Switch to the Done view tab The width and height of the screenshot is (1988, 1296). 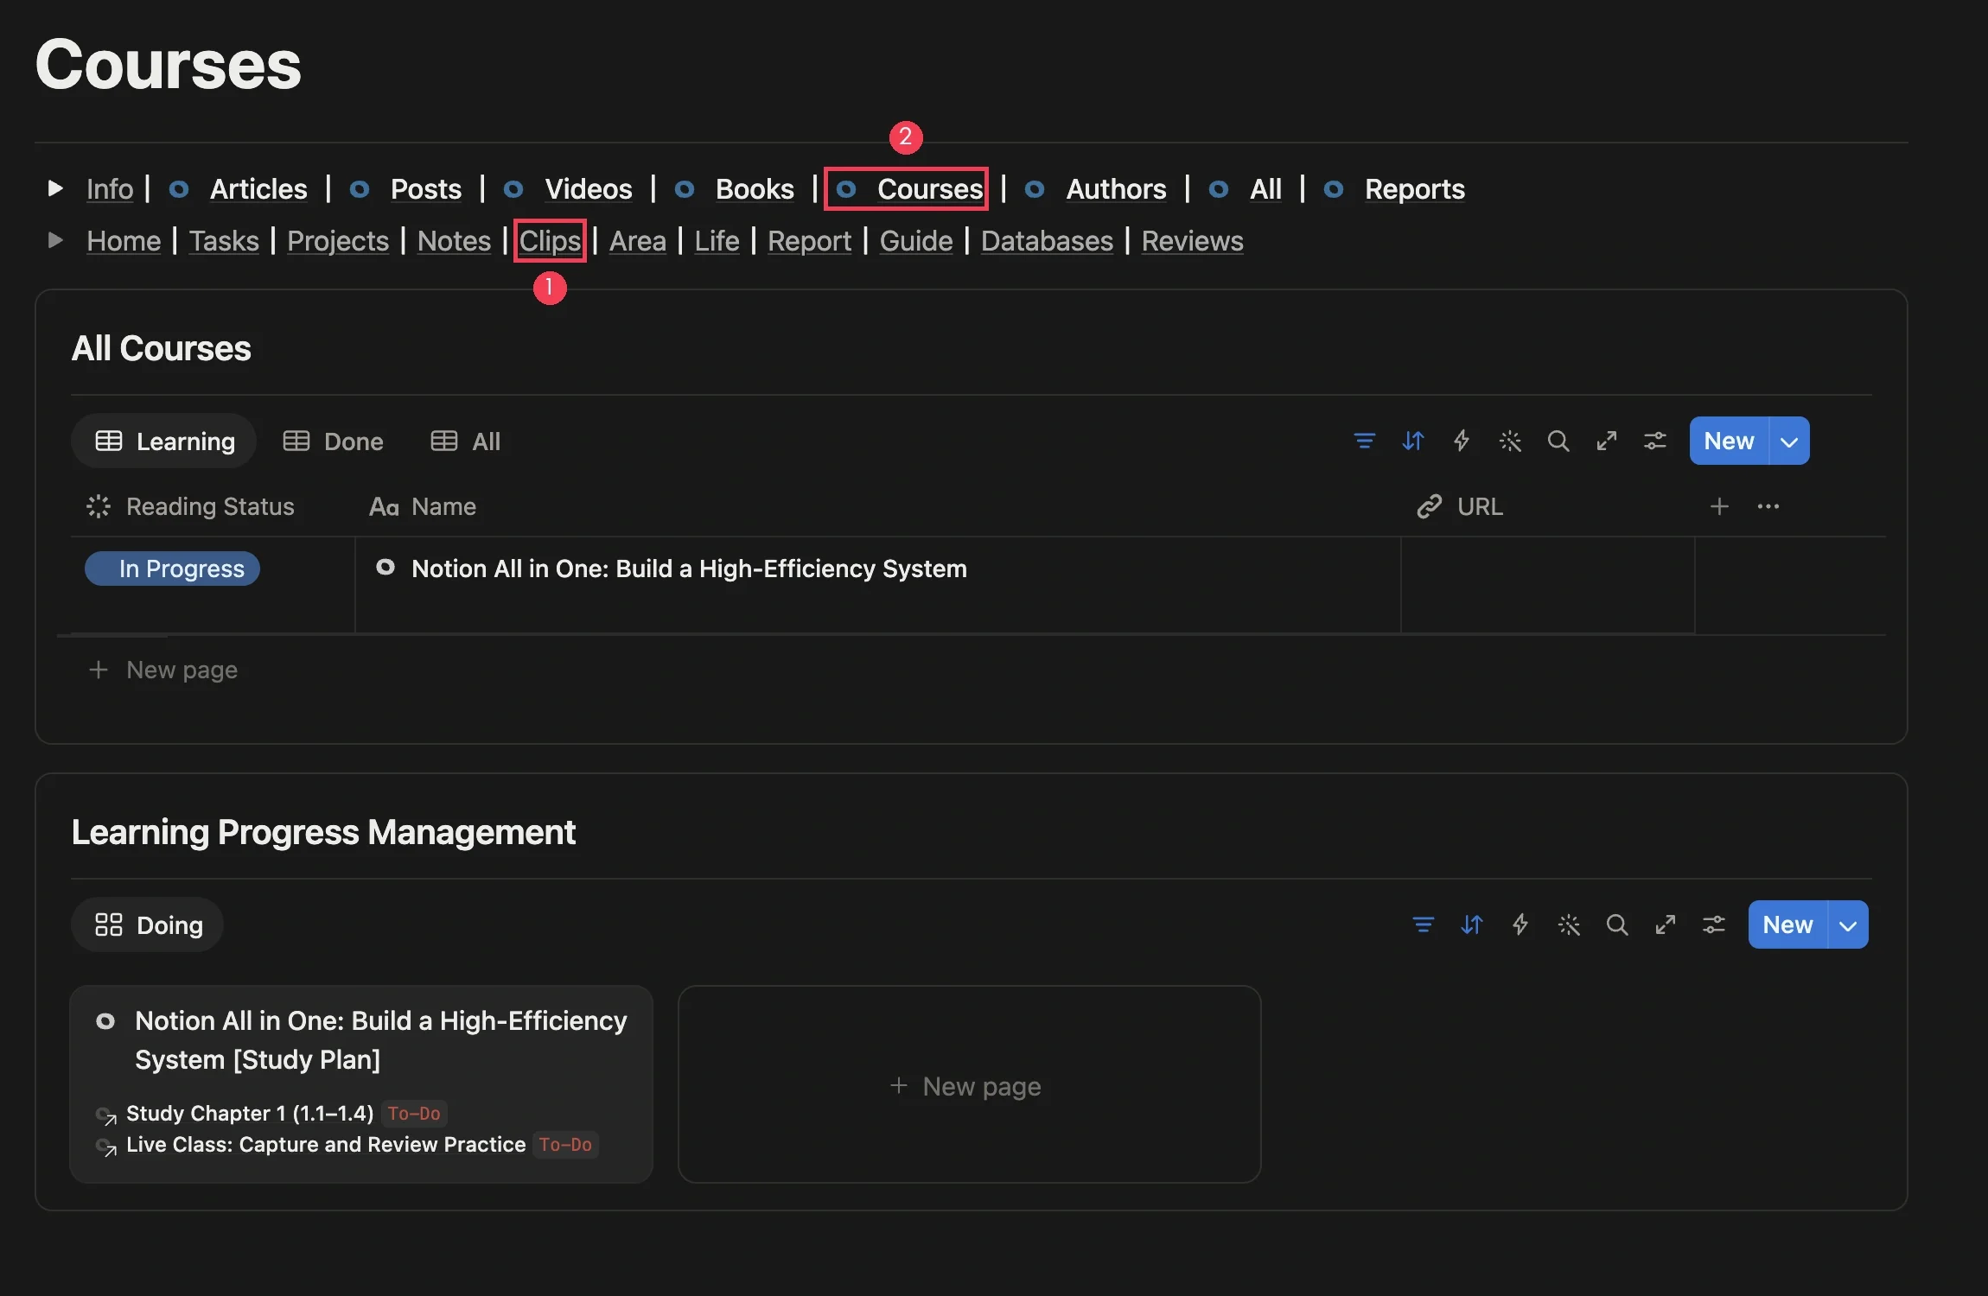tap(333, 442)
